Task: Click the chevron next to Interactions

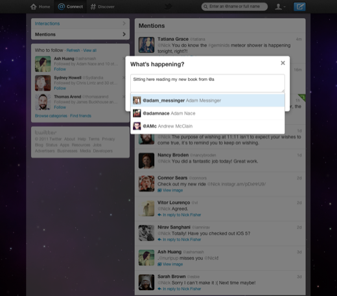Action: point(124,23)
